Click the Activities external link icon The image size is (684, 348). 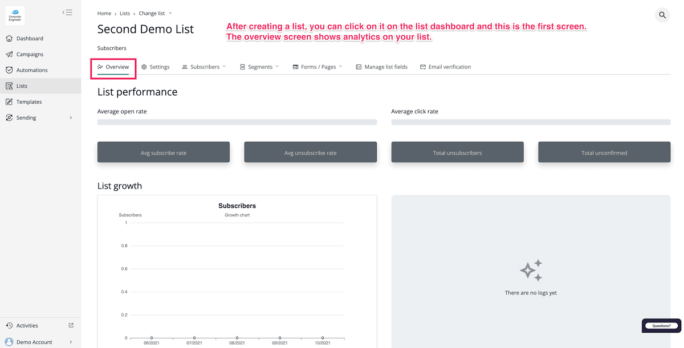coord(71,325)
